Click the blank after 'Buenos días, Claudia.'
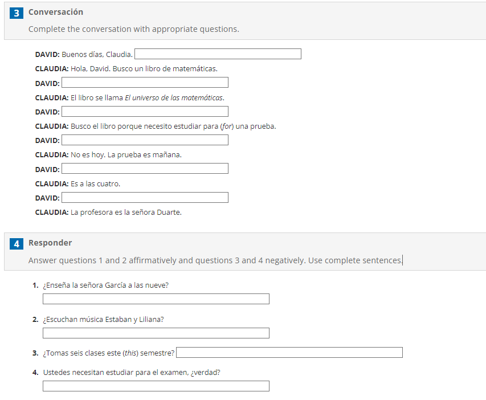486x400 pixels. pos(218,54)
